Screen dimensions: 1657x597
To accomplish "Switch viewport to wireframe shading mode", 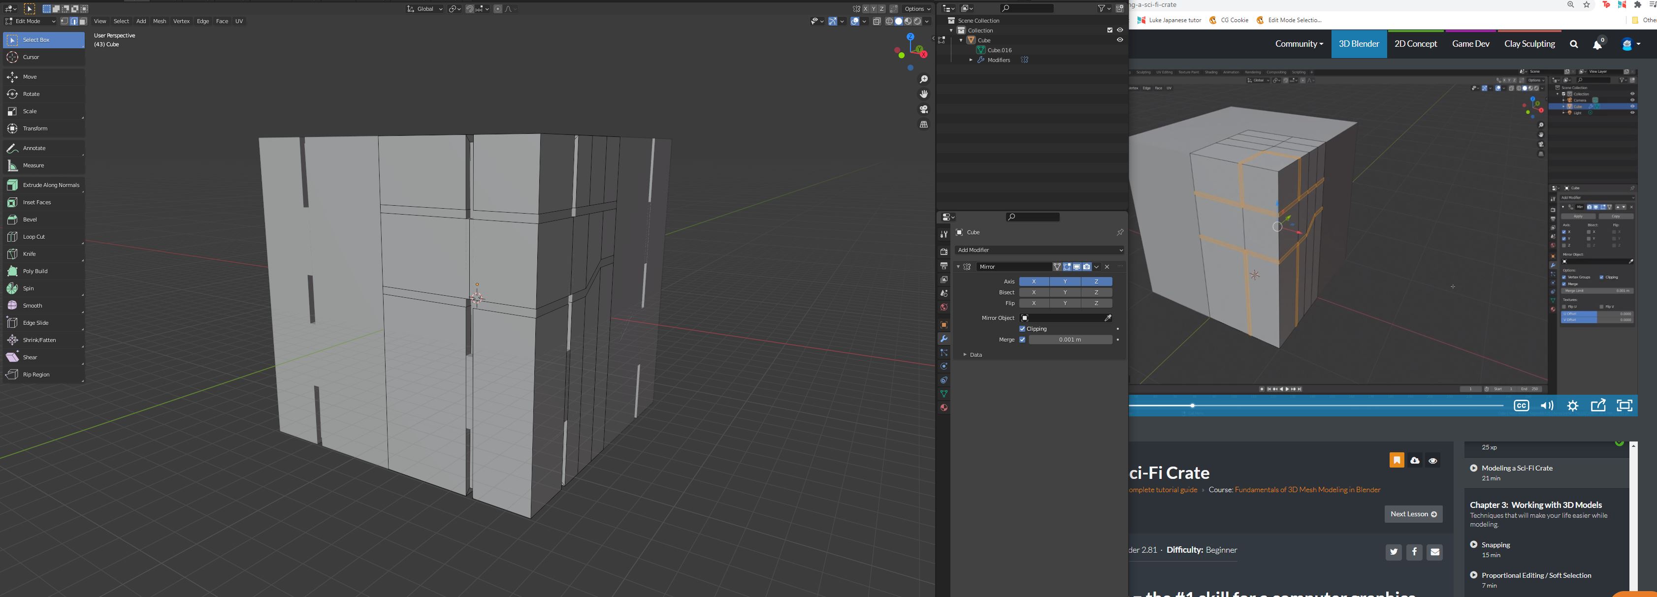I will 891,21.
